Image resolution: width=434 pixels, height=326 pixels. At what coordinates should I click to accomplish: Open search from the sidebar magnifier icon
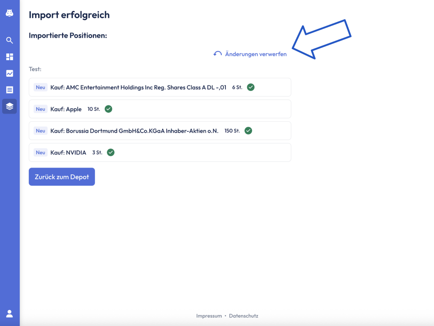[10, 40]
